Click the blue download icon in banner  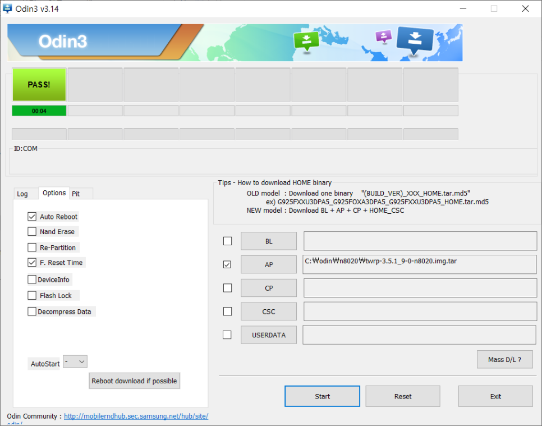click(x=415, y=40)
